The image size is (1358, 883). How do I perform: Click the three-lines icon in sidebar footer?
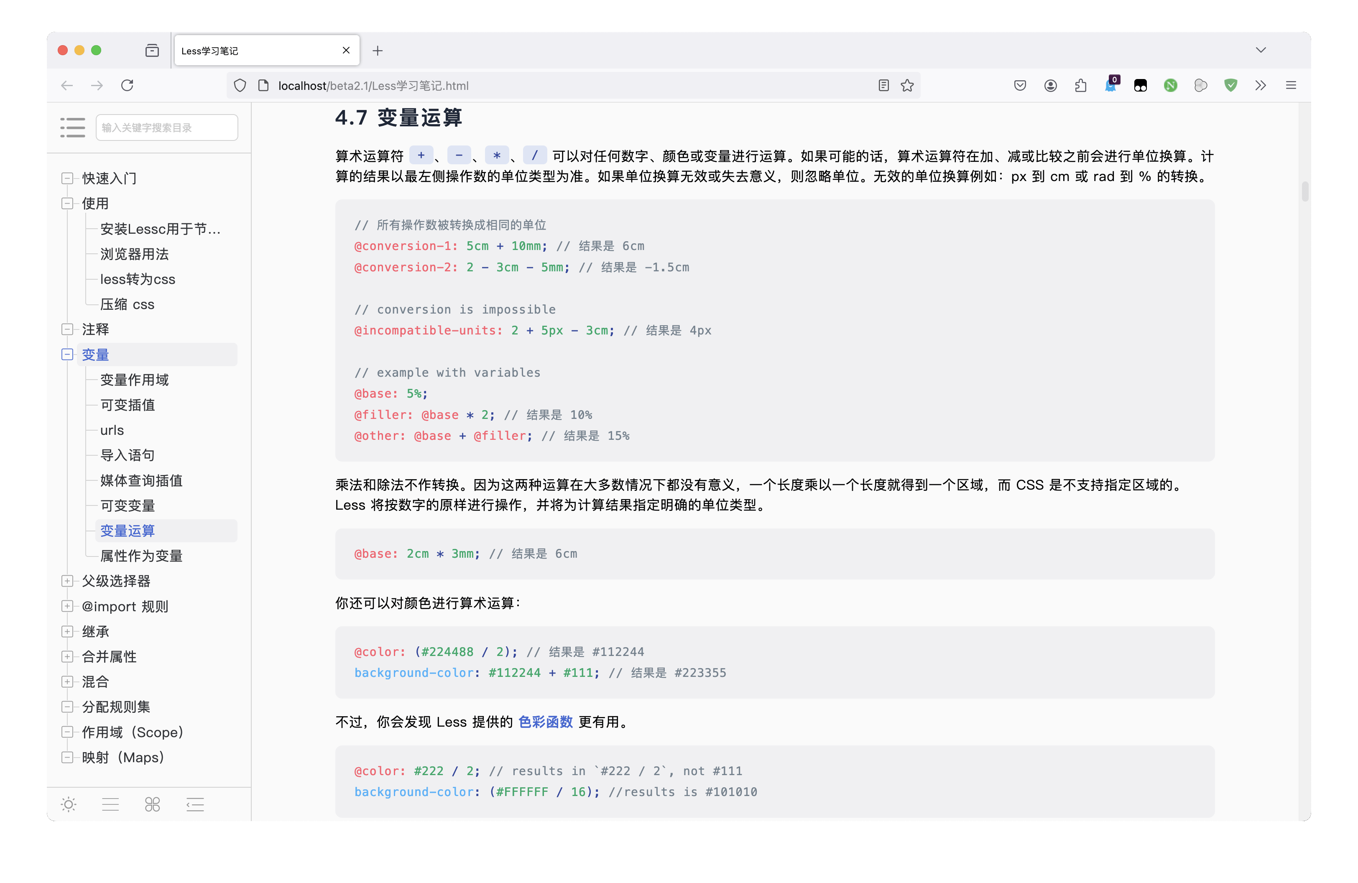coord(110,804)
